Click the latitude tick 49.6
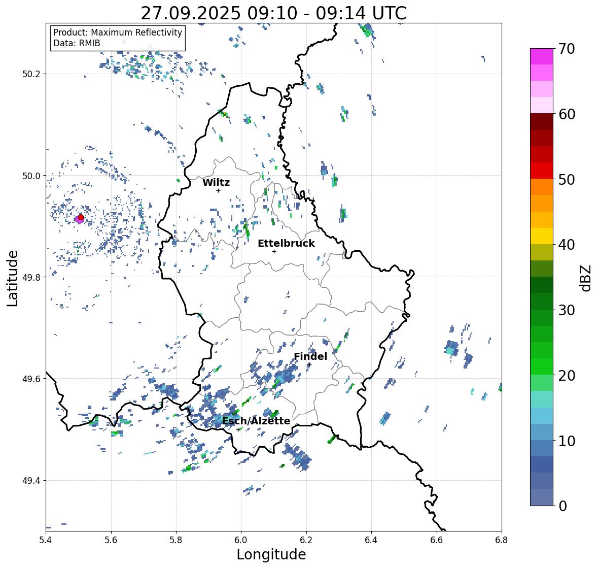The height and width of the screenshot is (567, 598). point(31,379)
